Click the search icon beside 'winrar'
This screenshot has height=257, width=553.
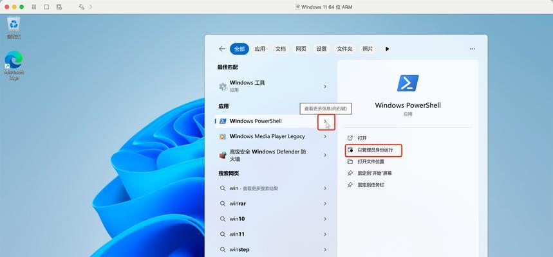pos(223,204)
